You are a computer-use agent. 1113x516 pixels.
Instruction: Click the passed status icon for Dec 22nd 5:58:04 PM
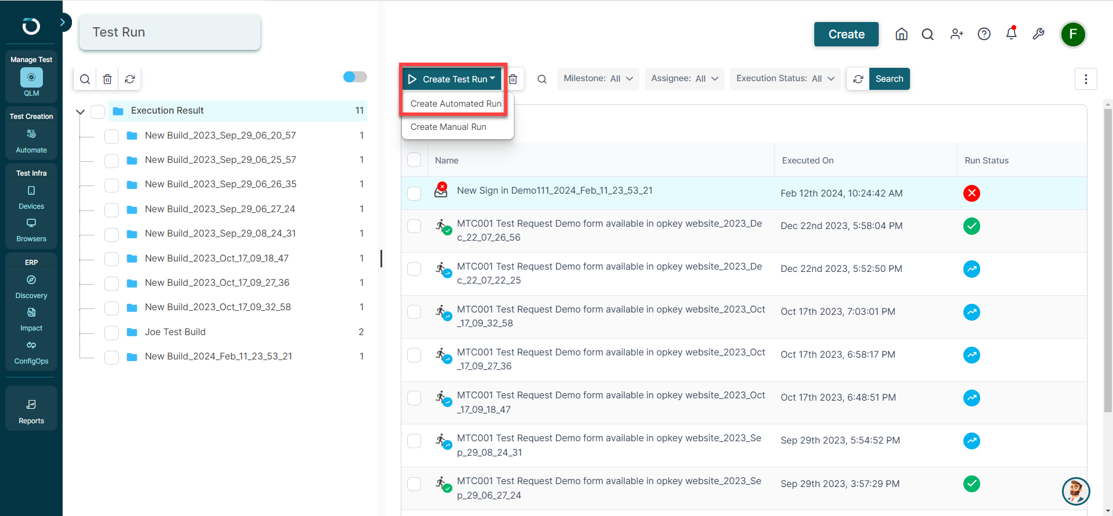coord(971,226)
